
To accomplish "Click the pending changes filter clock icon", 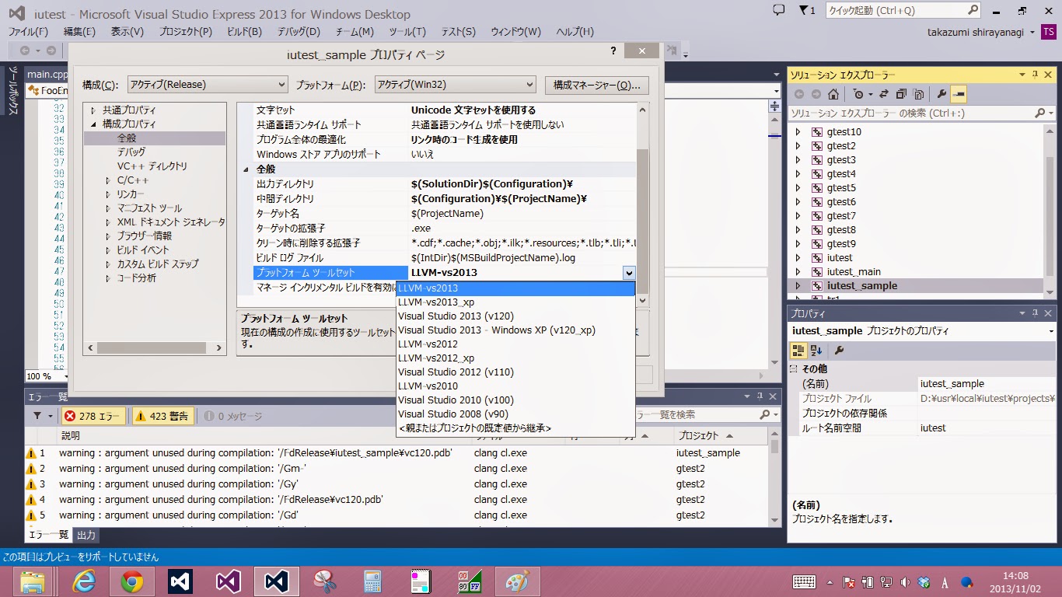I will [x=858, y=94].
